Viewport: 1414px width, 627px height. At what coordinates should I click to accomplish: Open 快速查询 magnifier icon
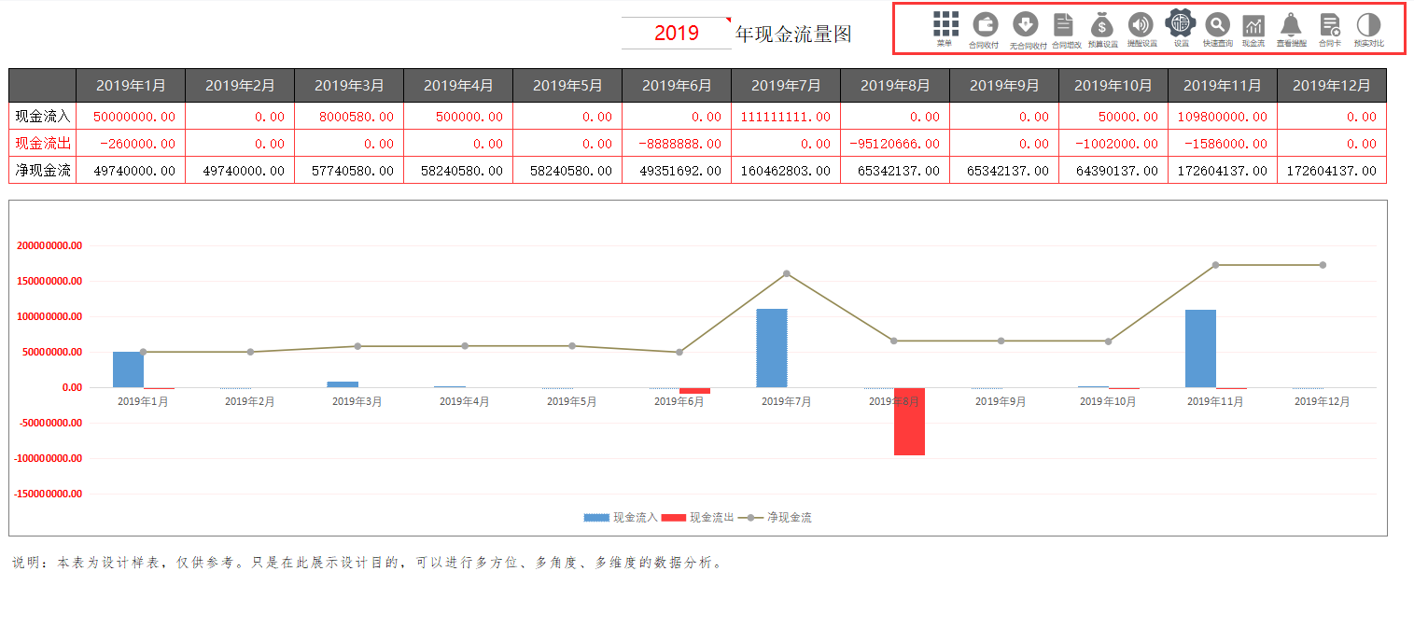pos(1217,24)
